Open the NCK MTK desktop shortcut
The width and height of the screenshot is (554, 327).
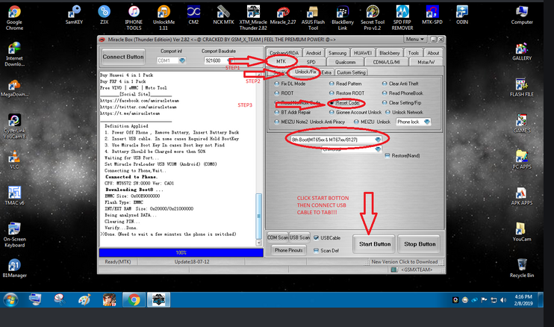[x=223, y=15]
